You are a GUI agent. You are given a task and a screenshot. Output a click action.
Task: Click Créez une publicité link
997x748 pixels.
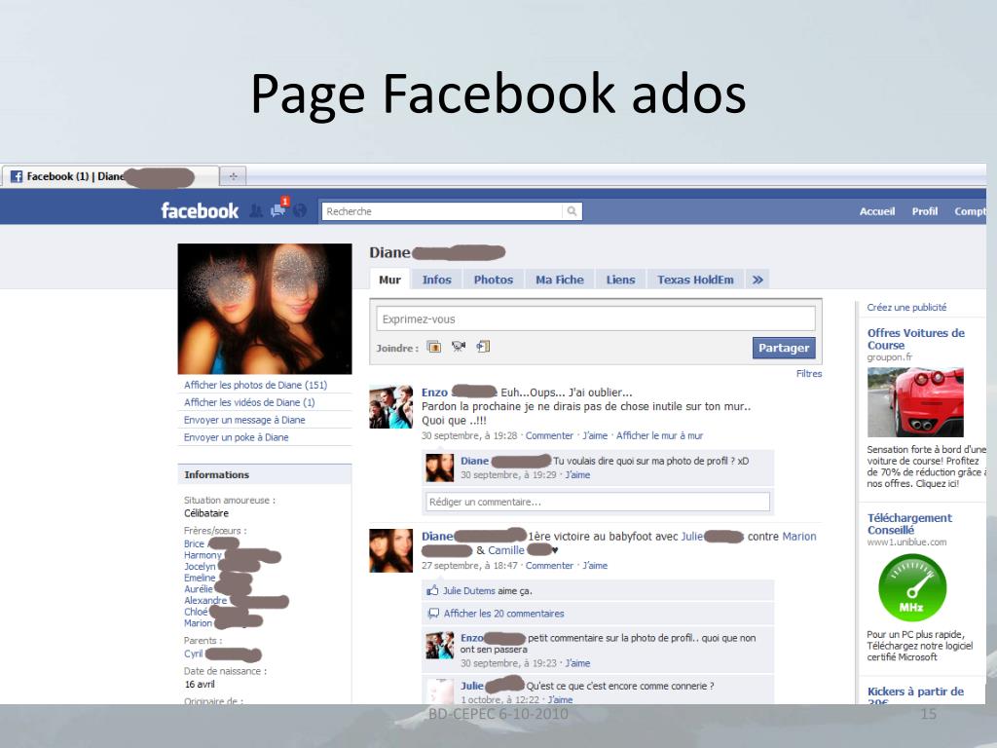point(906,307)
